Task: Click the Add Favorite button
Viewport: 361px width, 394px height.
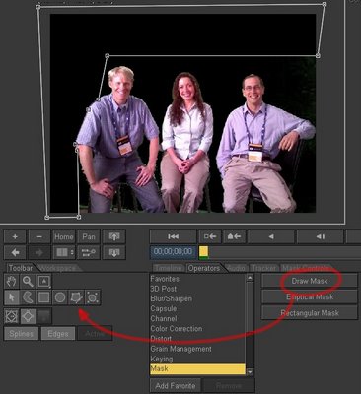Action: click(x=176, y=385)
